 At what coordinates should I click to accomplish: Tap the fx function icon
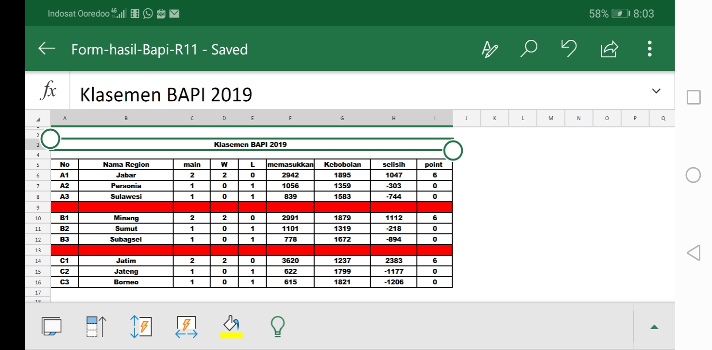tap(48, 91)
